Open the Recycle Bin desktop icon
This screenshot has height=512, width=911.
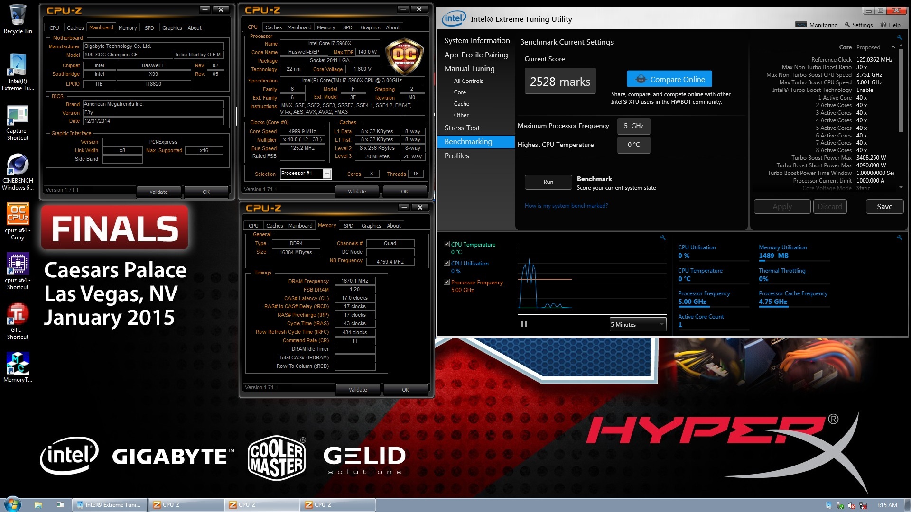pos(18,20)
